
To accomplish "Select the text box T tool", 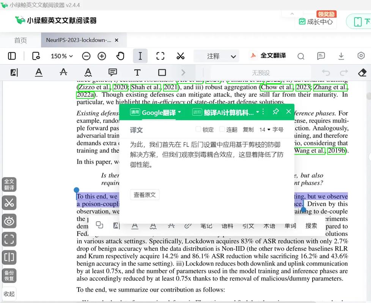I will point(137,72).
